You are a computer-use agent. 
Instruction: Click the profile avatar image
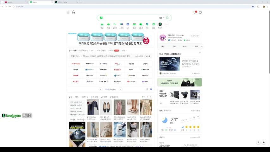click(x=163, y=38)
